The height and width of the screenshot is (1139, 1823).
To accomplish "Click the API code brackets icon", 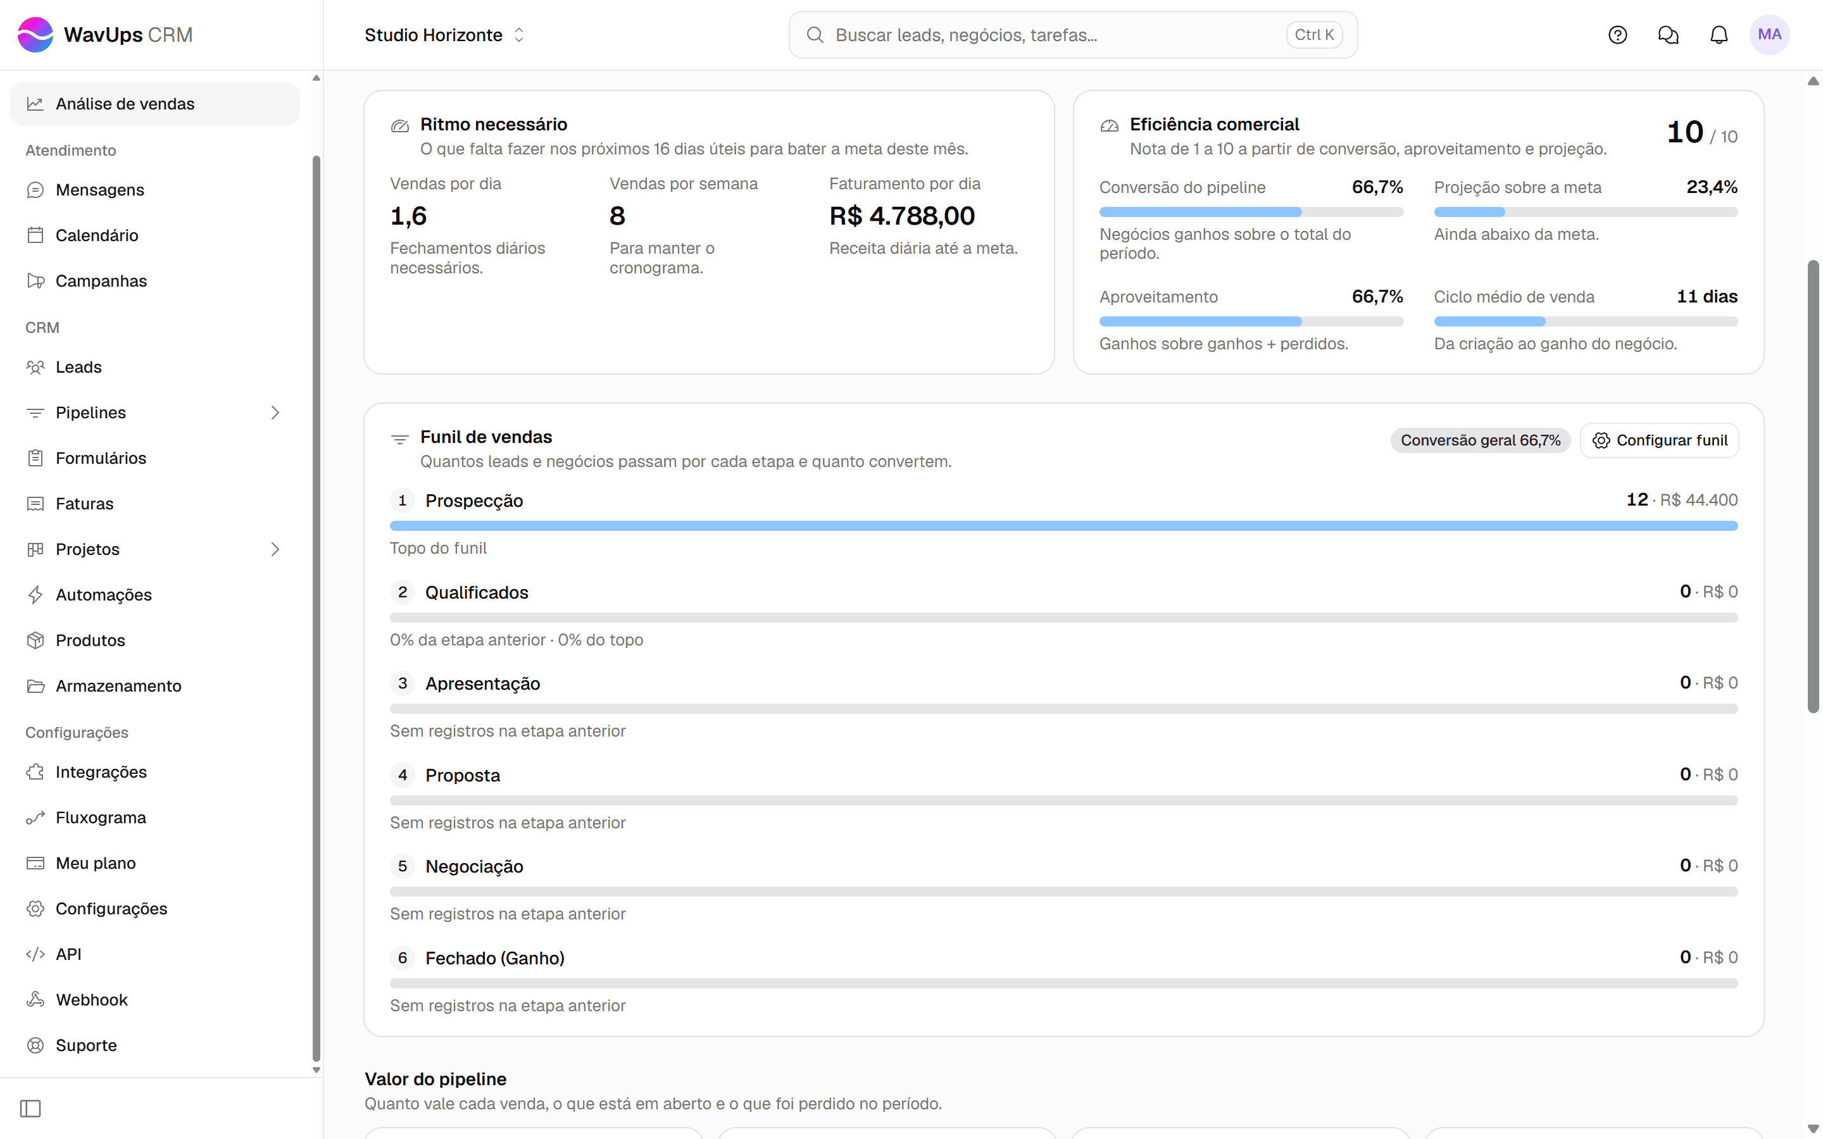I will (35, 954).
